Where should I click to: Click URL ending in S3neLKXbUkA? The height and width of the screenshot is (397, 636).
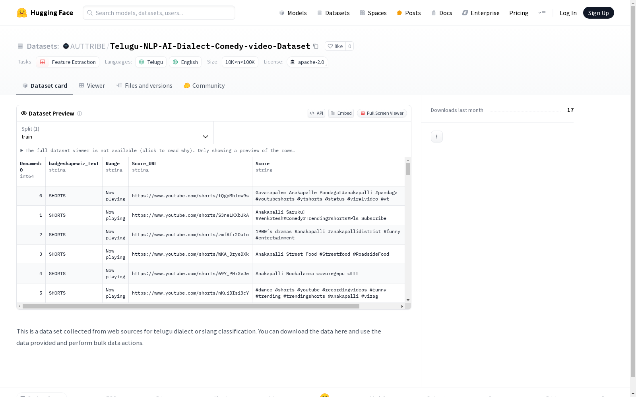(x=190, y=215)
